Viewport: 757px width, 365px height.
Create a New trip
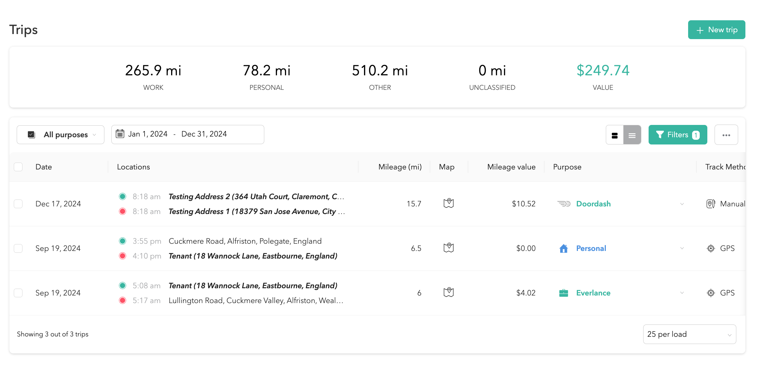(716, 30)
